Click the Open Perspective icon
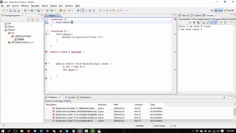 [x=212, y=10]
